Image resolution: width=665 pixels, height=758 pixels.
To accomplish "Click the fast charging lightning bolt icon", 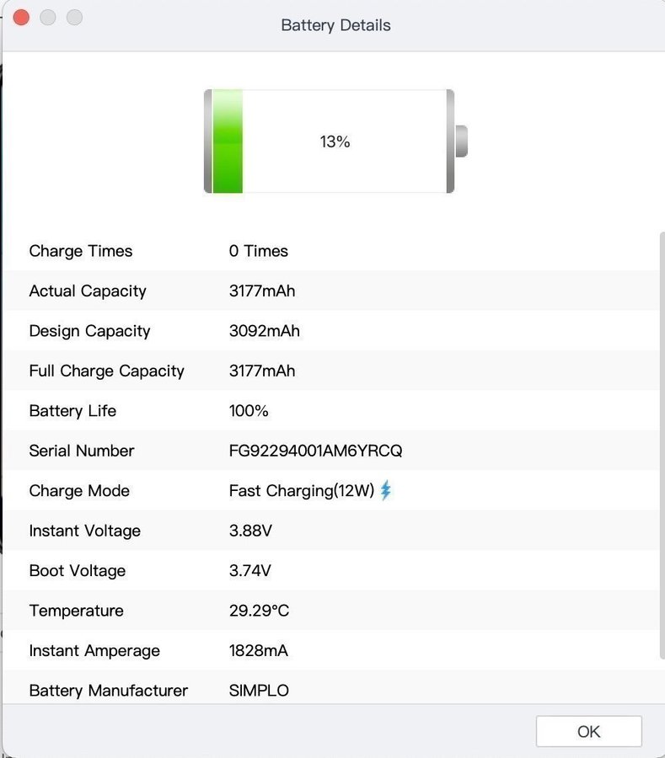I will 386,490.
